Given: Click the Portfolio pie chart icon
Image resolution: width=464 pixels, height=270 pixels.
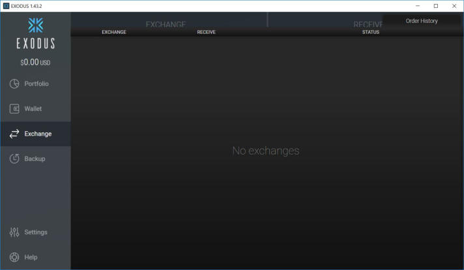Looking at the screenshot, I should tap(14, 83).
